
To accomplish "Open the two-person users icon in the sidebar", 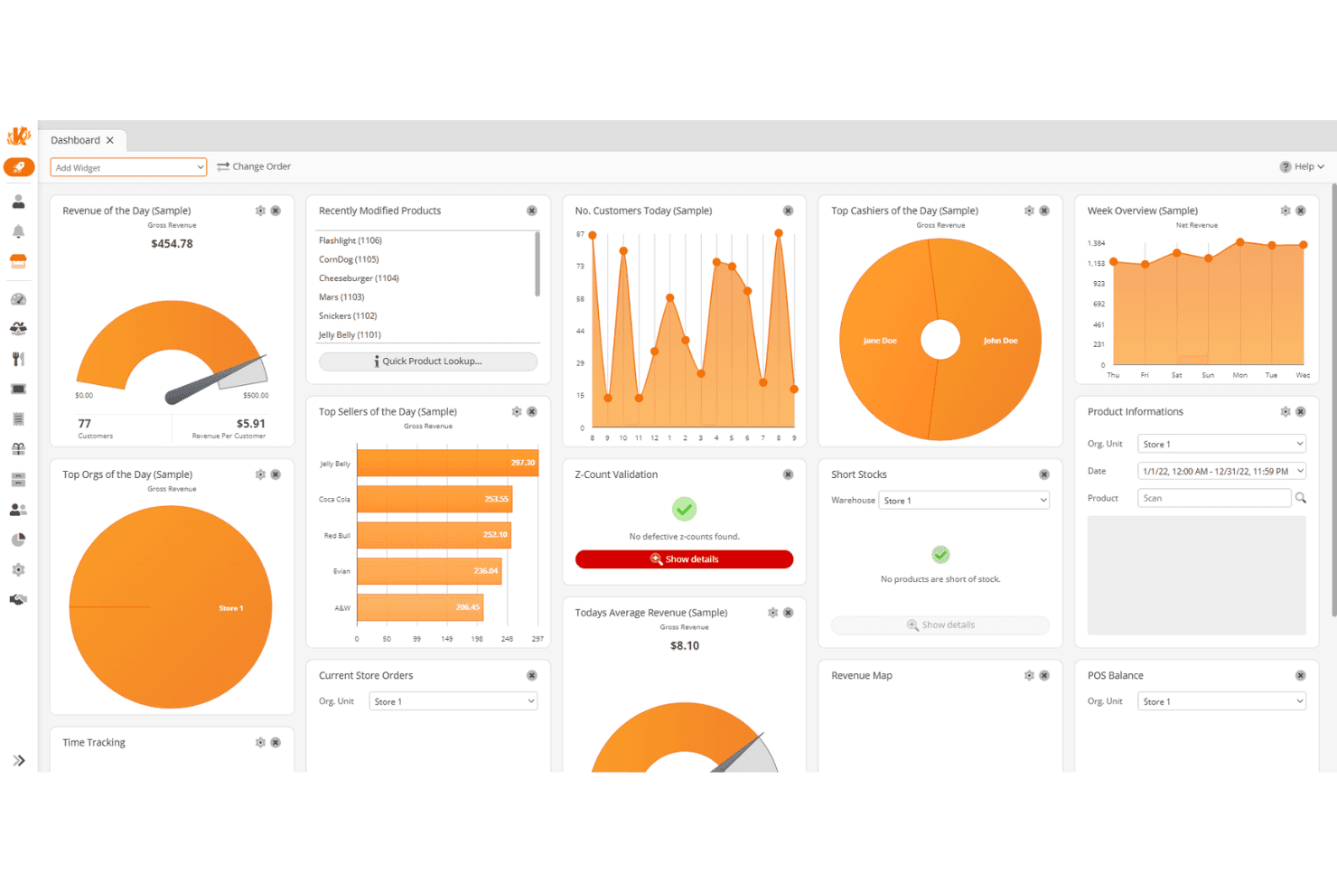I will coord(18,510).
